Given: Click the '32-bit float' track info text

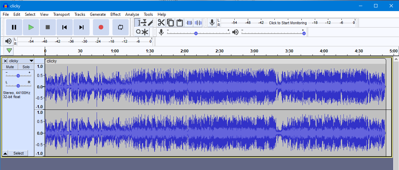Looking at the screenshot, I should [x=12, y=97].
